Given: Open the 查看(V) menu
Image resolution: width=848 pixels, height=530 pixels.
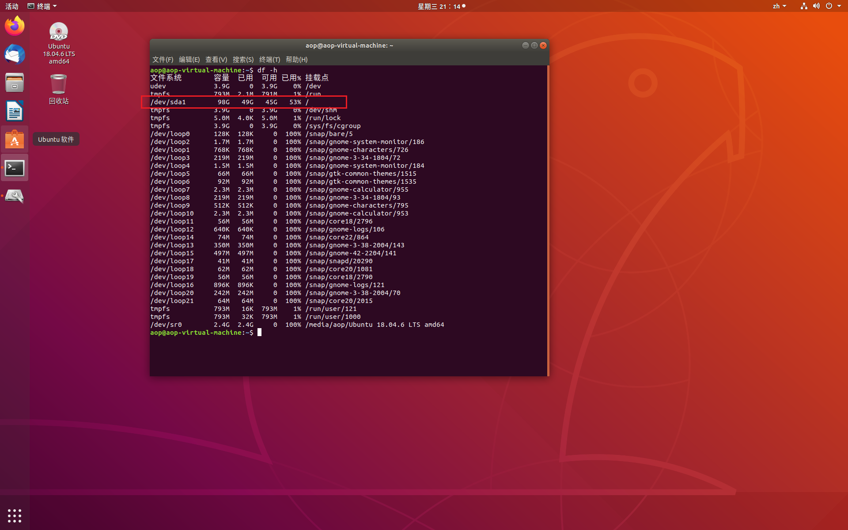Looking at the screenshot, I should [216, 60].
